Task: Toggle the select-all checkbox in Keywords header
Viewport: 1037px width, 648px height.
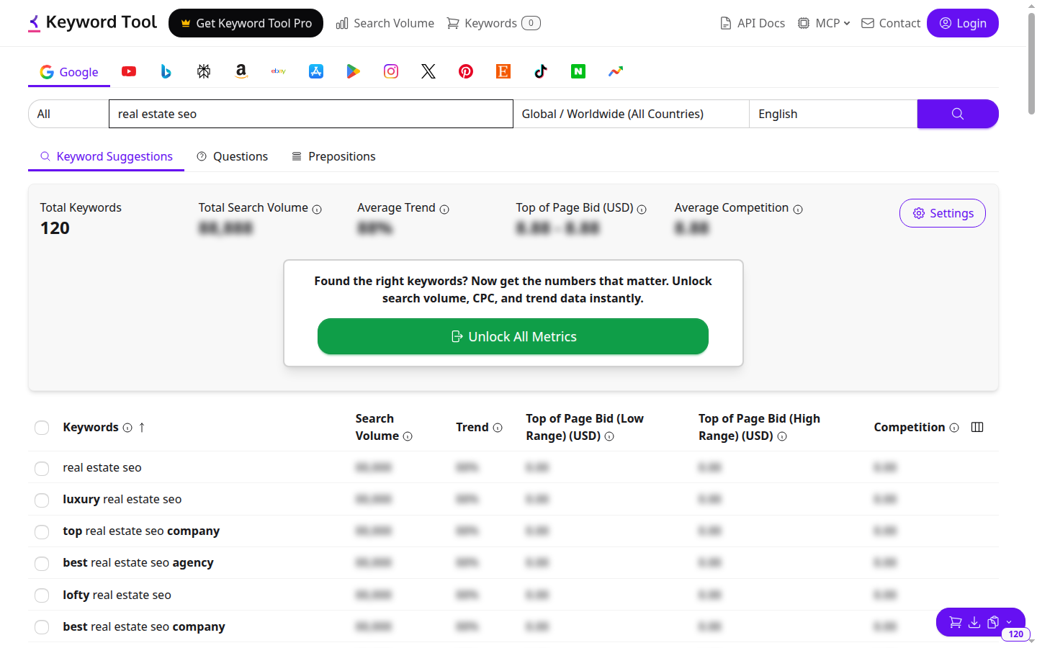Action: point(42,428)
